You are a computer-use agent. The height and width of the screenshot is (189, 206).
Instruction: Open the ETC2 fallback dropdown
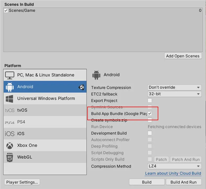174,94
